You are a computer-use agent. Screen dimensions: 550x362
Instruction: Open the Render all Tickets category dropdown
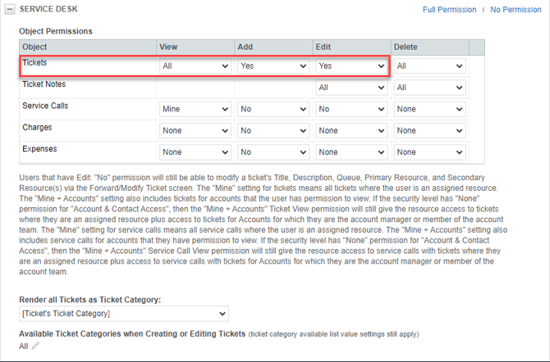tap(124, 314)
